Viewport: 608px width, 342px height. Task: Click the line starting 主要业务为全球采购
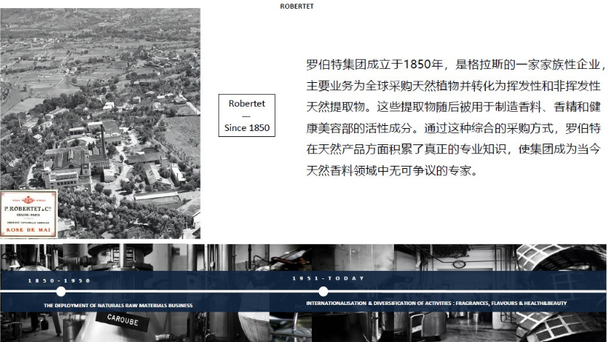(453, 86)
